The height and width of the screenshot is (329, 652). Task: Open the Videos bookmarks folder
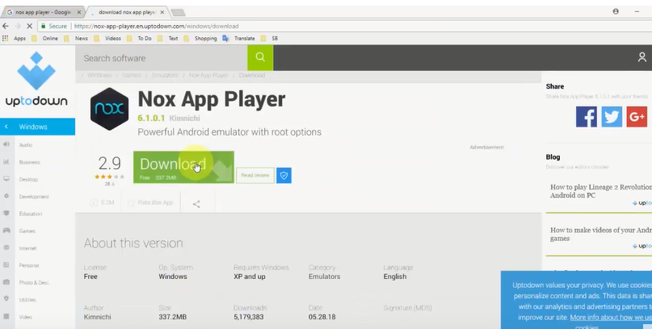pos(107,38)
